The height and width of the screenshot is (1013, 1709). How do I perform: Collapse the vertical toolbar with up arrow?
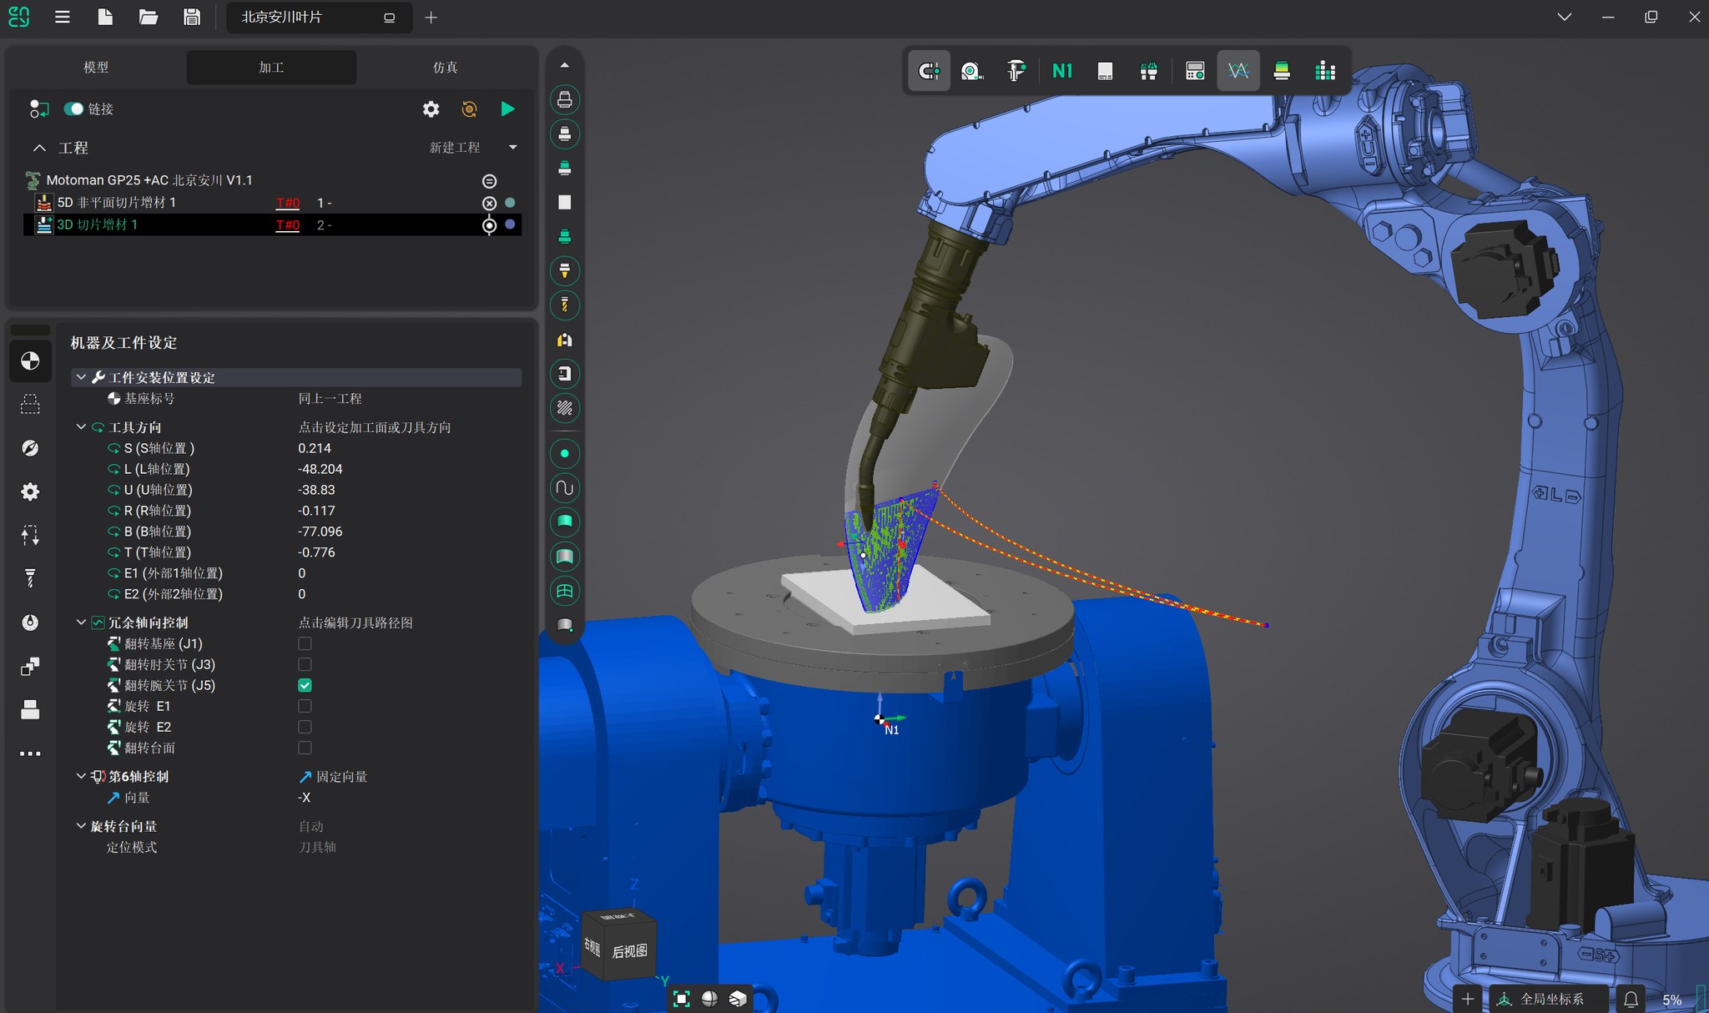[x=565, y=65]
